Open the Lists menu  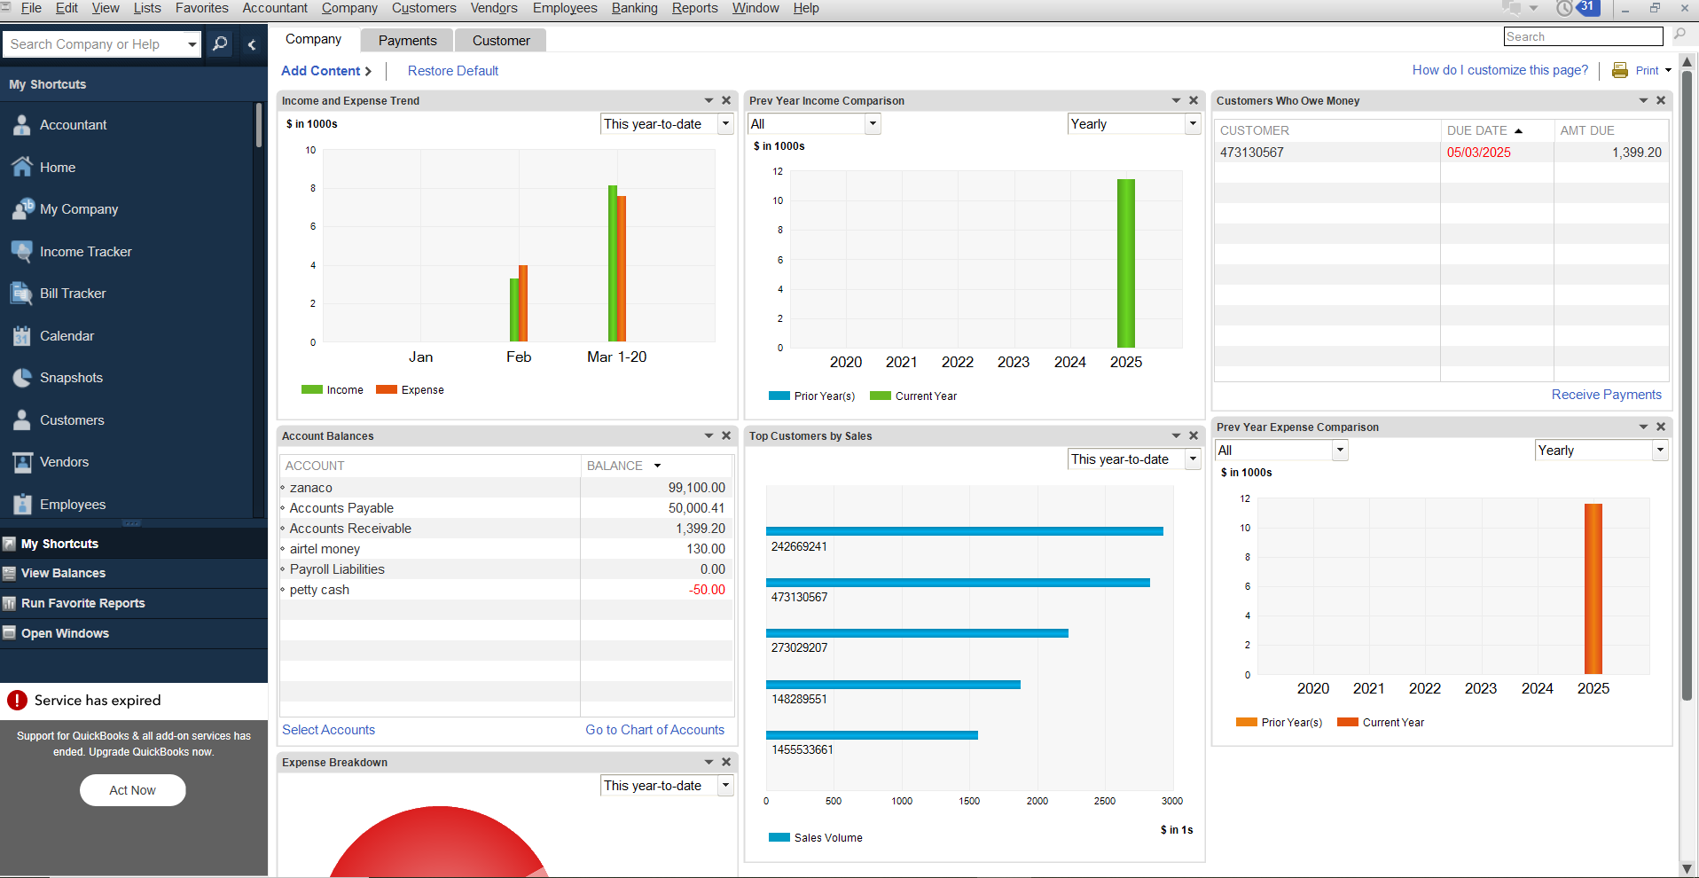click(x=147, y=8)
